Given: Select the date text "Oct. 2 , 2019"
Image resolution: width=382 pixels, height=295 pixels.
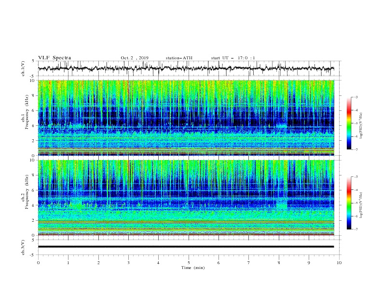Looking at the screenshot, I should click(135, 58).
